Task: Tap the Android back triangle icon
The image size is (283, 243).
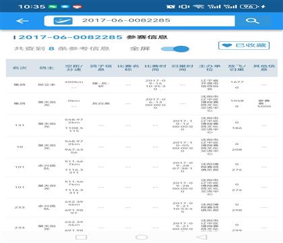Action: tap(201, 237)
